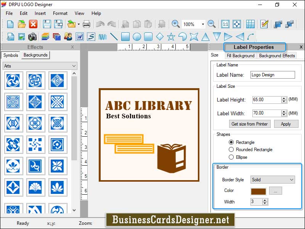The width and height of the screenshot is (305, 229).
Task: Open the Insert menu
Action: coord(40,13)
